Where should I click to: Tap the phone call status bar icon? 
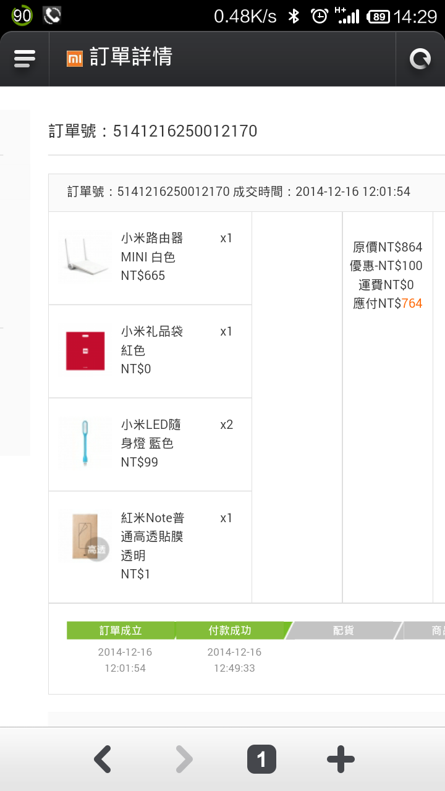tap(52, 15)
